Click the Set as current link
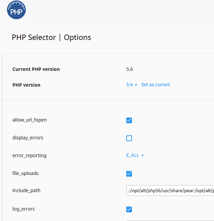This screenshot has width=214, height=221. pyautogui.click(x=156, y=85)
